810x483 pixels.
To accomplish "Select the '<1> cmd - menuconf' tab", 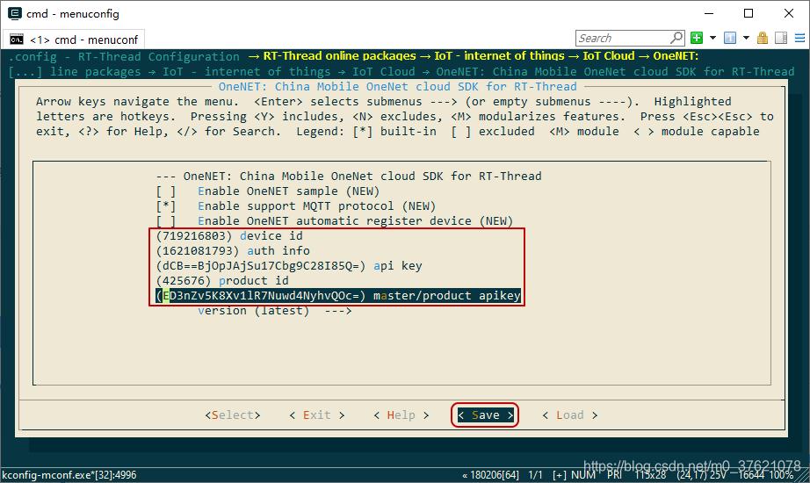I will click(75, 40).
